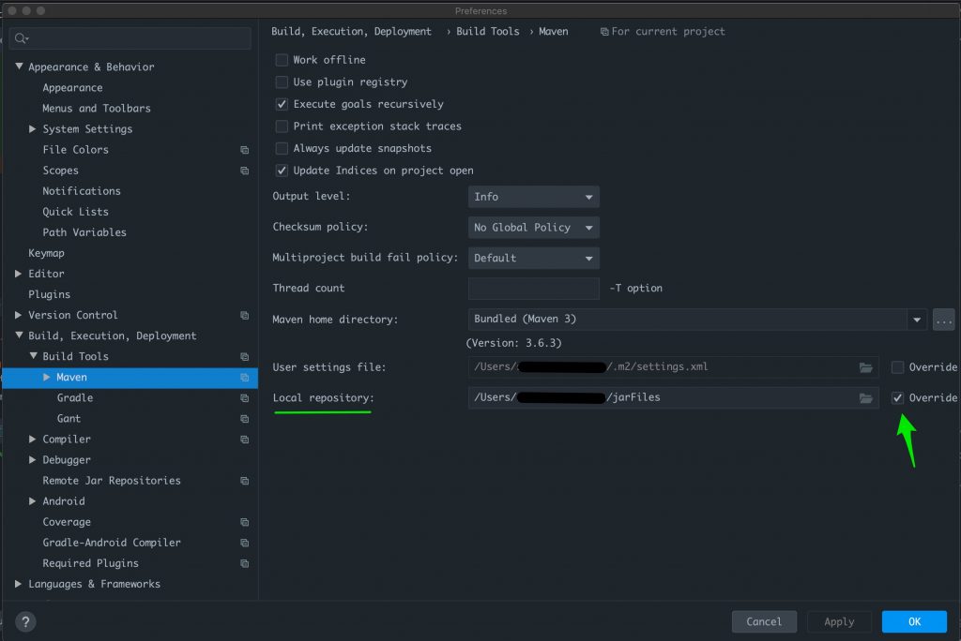Click the shared-settings icon next to Scopes
Viewport: 961px width, 641px height.
coord(244,170)
